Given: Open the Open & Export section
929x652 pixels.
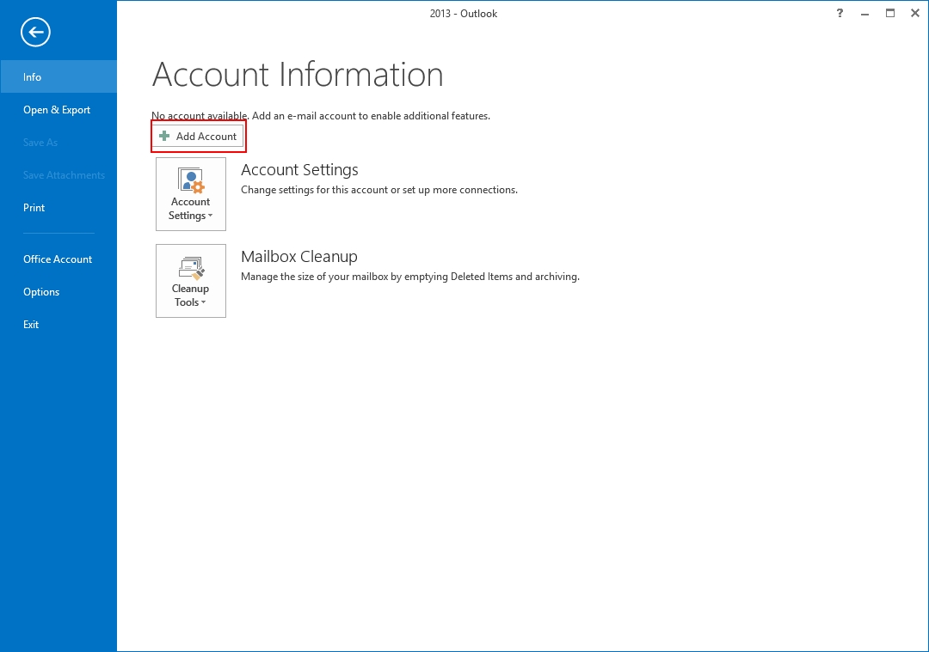Looking at the screenshot, I should tap(57, 109).
